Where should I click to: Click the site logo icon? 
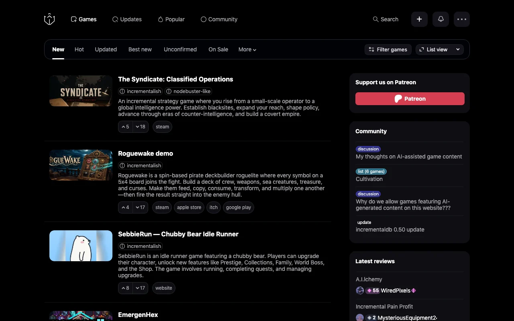click(49, 19)
